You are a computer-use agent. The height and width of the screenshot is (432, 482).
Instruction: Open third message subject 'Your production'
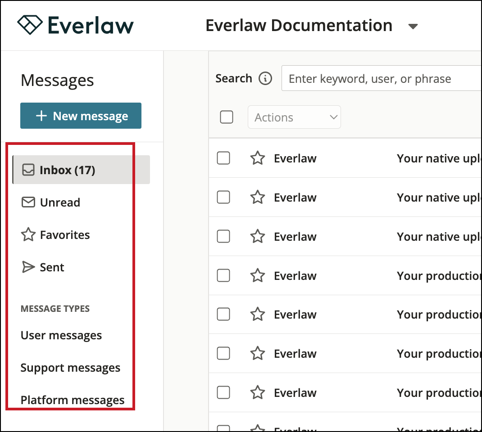[x=439, y=354]
